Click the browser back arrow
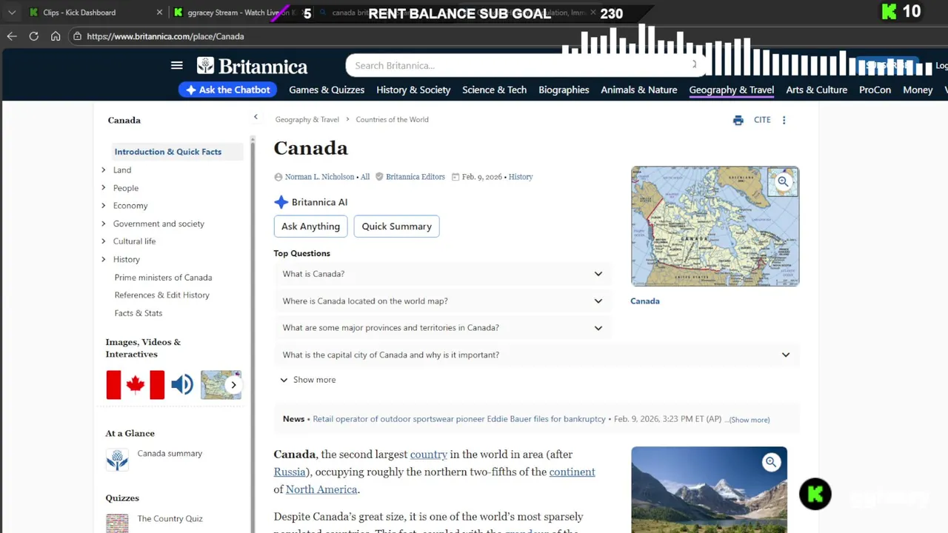Image resolution: width=948 pixels, height=533 pixels. [12, 36]
